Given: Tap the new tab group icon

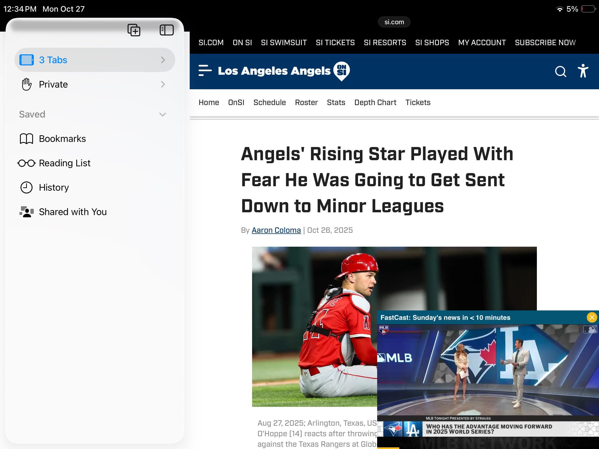Looking at the screenshot, I should coord(134,30).
